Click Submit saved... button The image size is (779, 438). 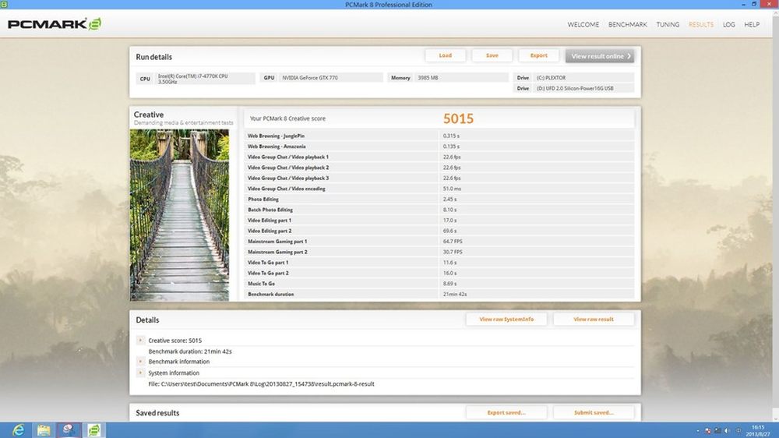(593, 412)
